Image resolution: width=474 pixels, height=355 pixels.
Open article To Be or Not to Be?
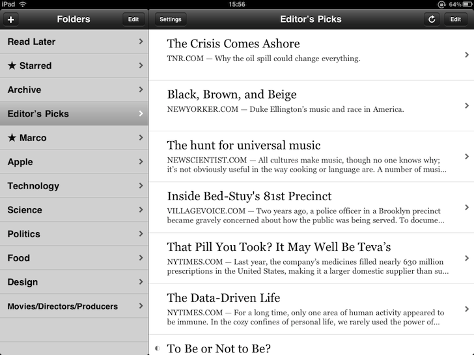point(311,345)
